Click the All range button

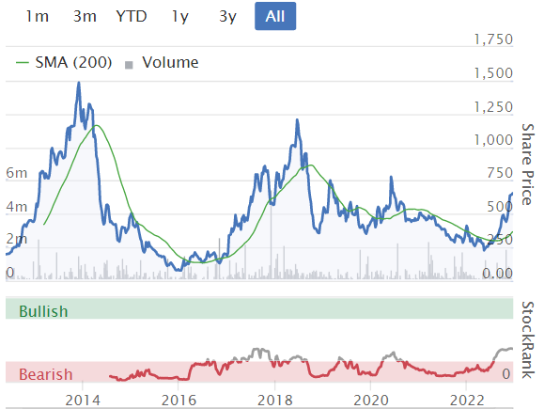[275, 16]
